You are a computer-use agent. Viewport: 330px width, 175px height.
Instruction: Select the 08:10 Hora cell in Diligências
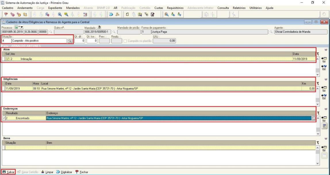[36, 89]
